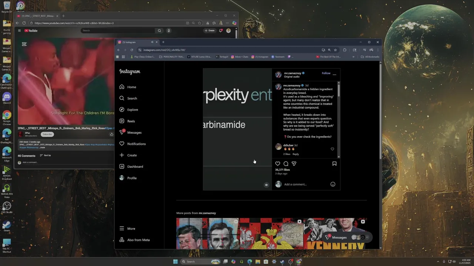Click YouTube search magnifier button

point(159,31)
